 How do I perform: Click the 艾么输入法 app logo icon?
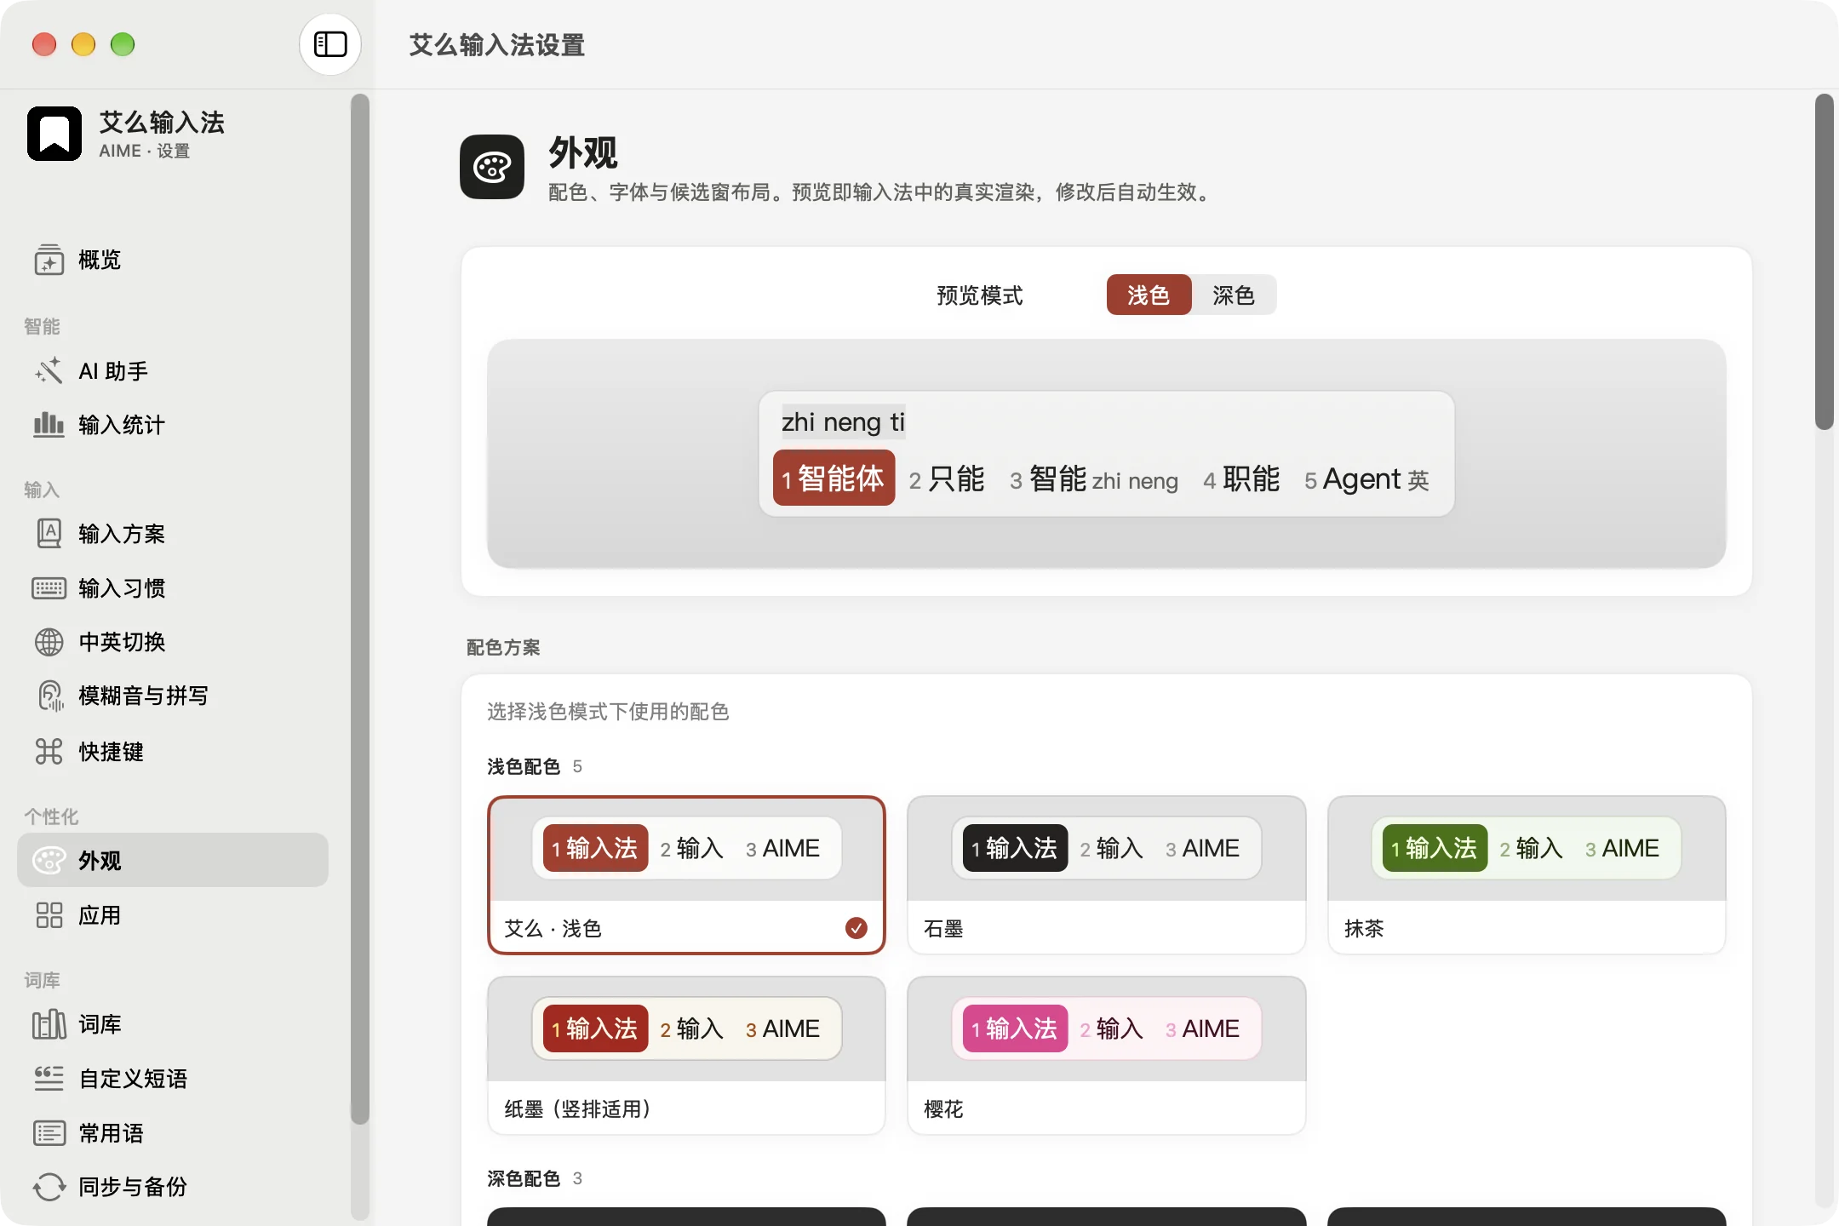[54, 134]
